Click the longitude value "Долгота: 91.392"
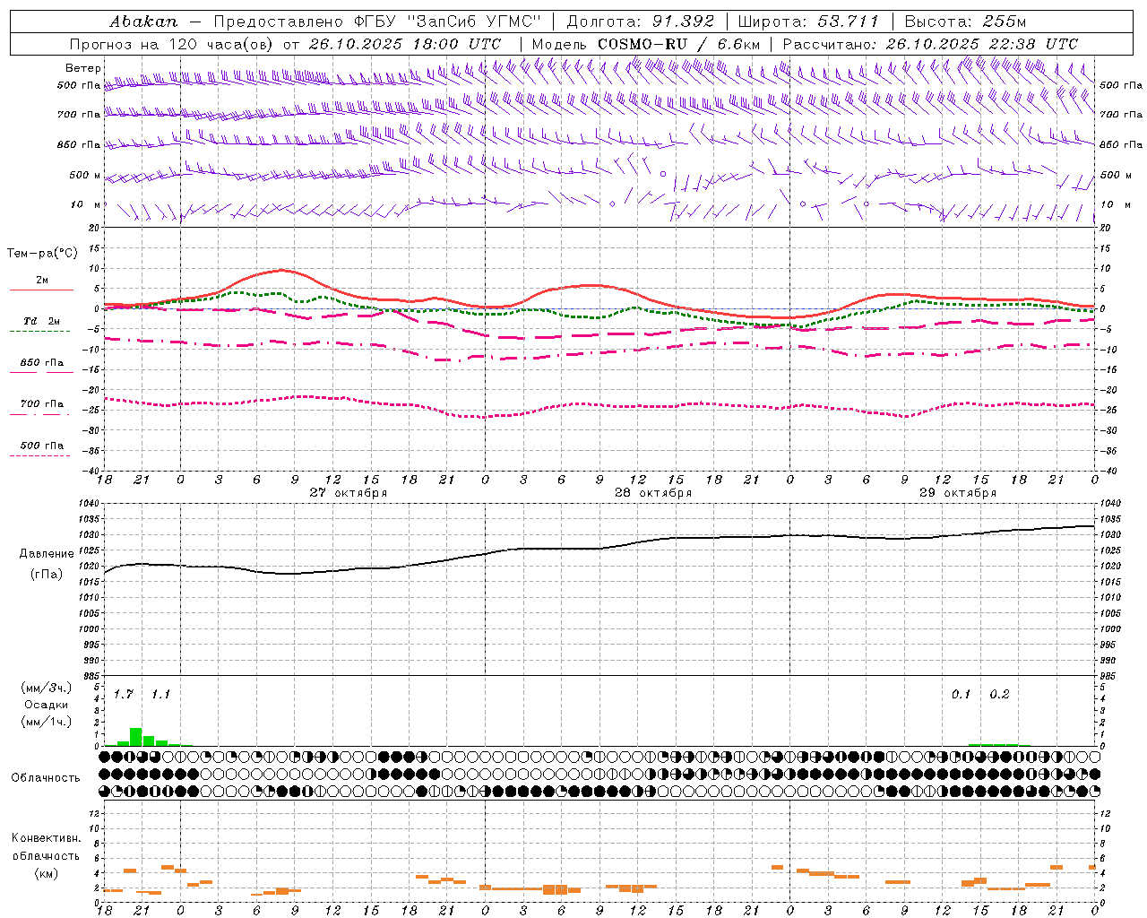 pyautogui.click(x=640, y=22)
